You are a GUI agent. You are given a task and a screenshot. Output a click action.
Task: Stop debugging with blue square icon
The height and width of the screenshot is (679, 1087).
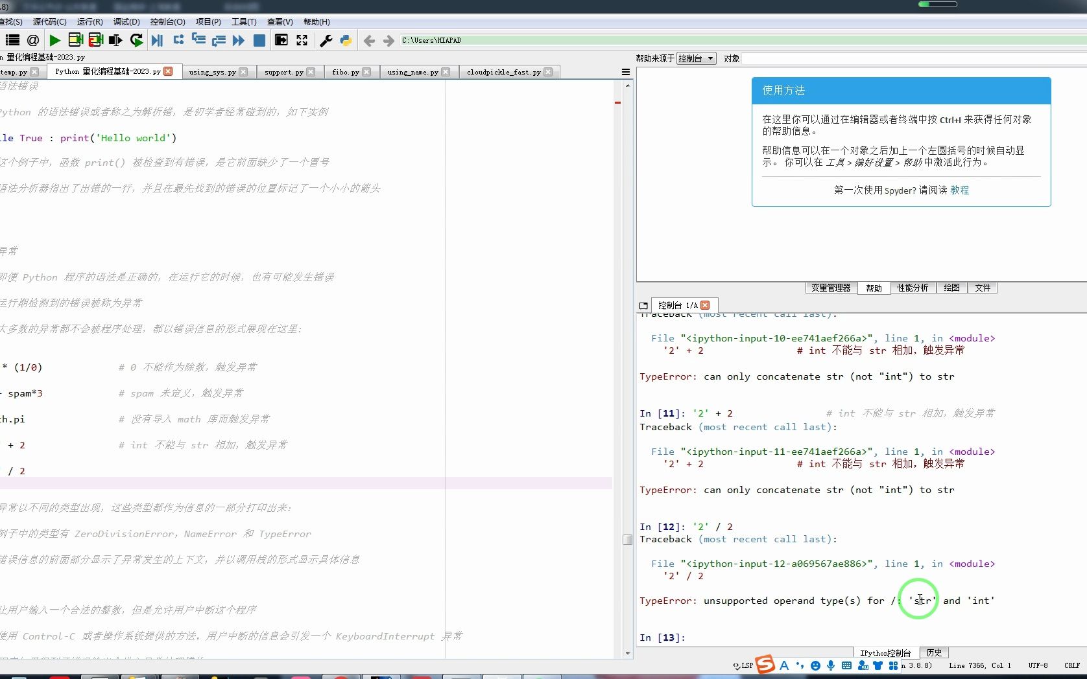pyautogui.click(x=259, y=40)
